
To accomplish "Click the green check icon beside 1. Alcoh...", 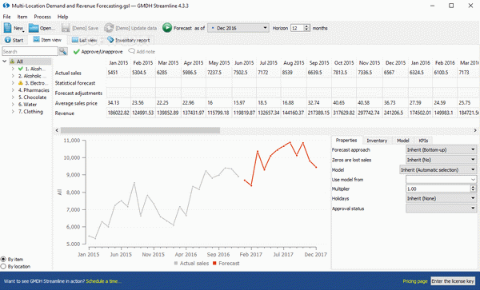I will click(21, 69).
